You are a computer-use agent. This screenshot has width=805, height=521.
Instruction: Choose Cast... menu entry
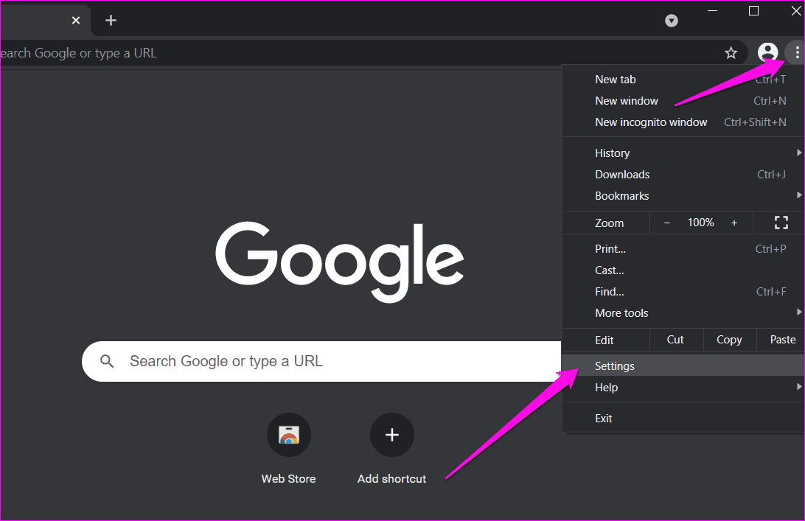point(683,270)
